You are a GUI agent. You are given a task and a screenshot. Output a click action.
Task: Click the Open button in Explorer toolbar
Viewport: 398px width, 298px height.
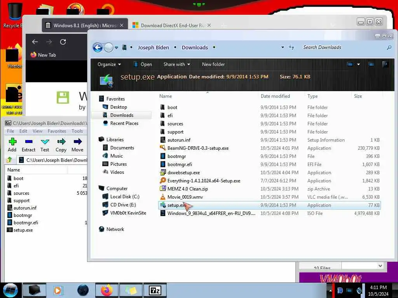point(143,64)
